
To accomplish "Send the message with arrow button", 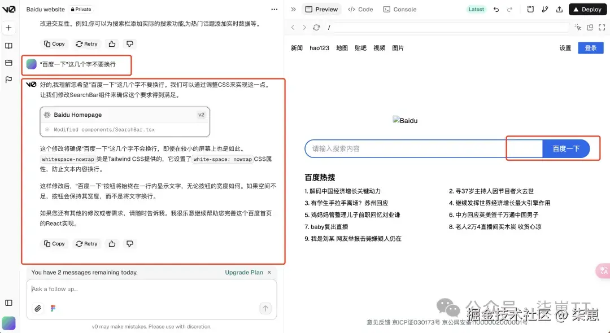I will pos(265,309).
